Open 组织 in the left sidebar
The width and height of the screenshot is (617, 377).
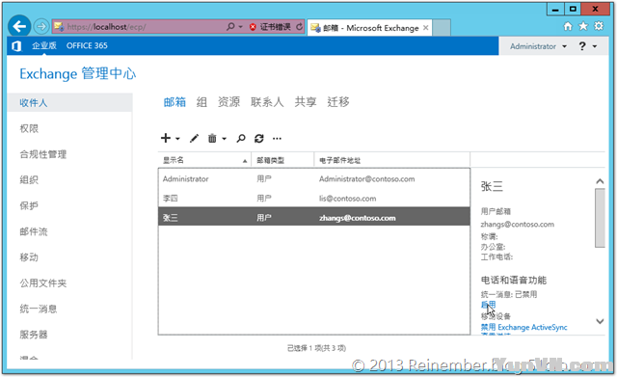tap(29, 180)
